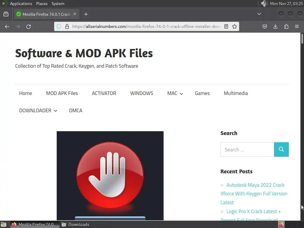304x228 pixels.
Task: Click the Firefox icon in bottom-right tray
Action: [x=281, y=224]
